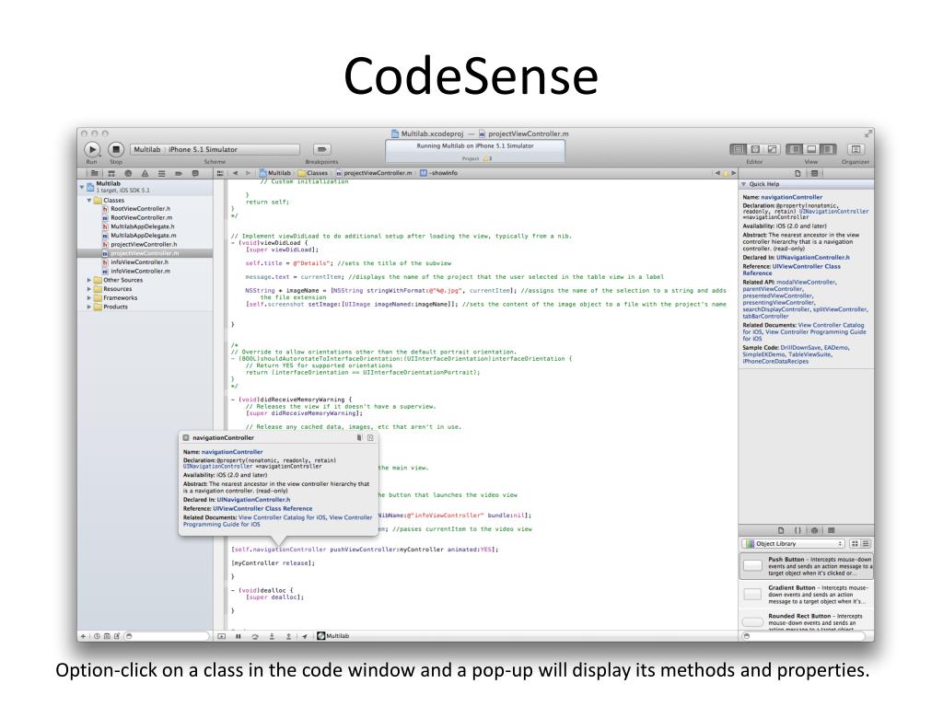The height and width of the screenshot is (707, 943).
Task: Open the Multilab iPhone 5.1 Simulator scheme selector
Action: pyautogui.click(x=215, y=149)
